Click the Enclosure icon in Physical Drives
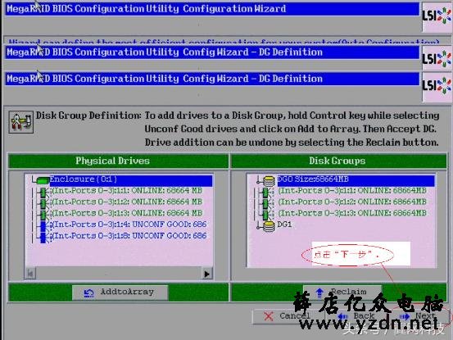Screen dimensions: 453x340 (43, 180)
